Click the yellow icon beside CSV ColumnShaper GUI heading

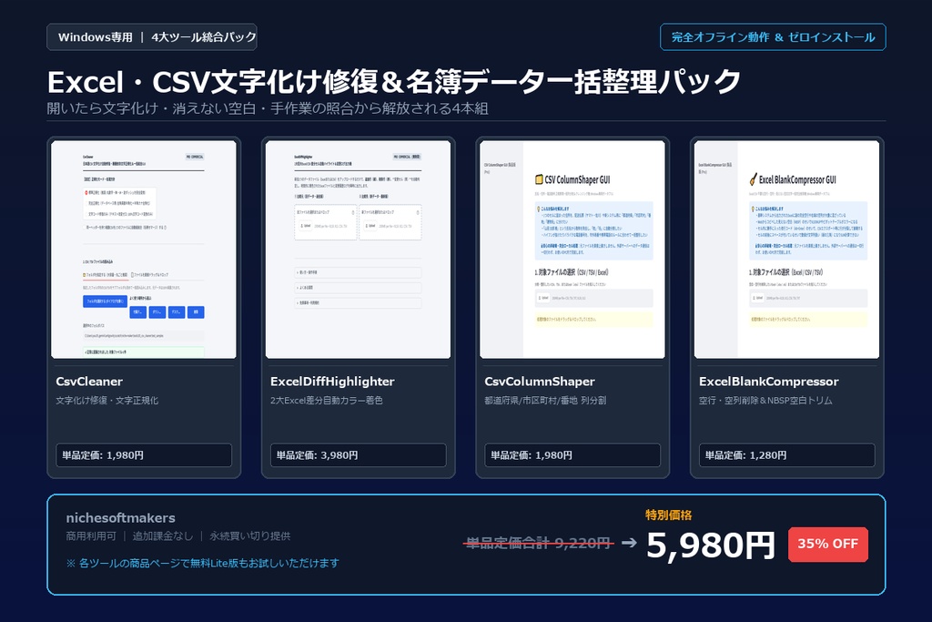click(539, 179)
